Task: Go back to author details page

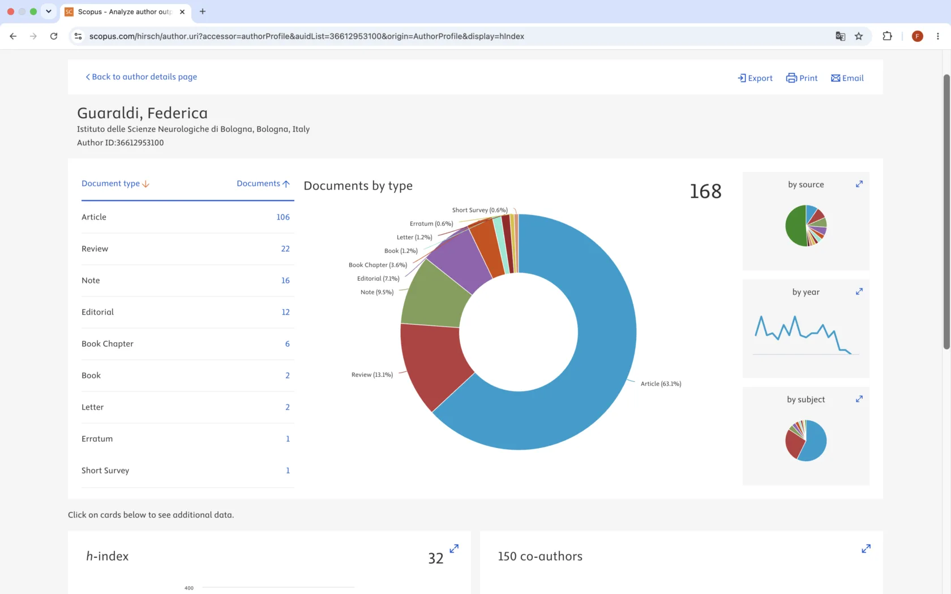Action: [142, 77]
